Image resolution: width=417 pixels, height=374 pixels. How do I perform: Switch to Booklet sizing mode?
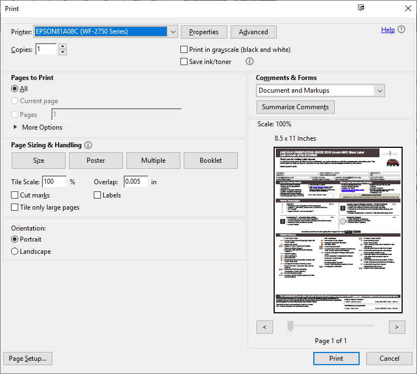pyautogui.click(x=211, y=161)
